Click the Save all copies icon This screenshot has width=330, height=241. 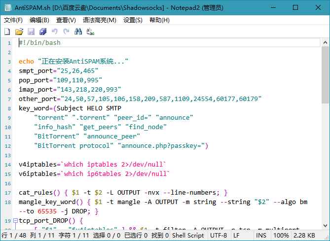coord(42,32)
